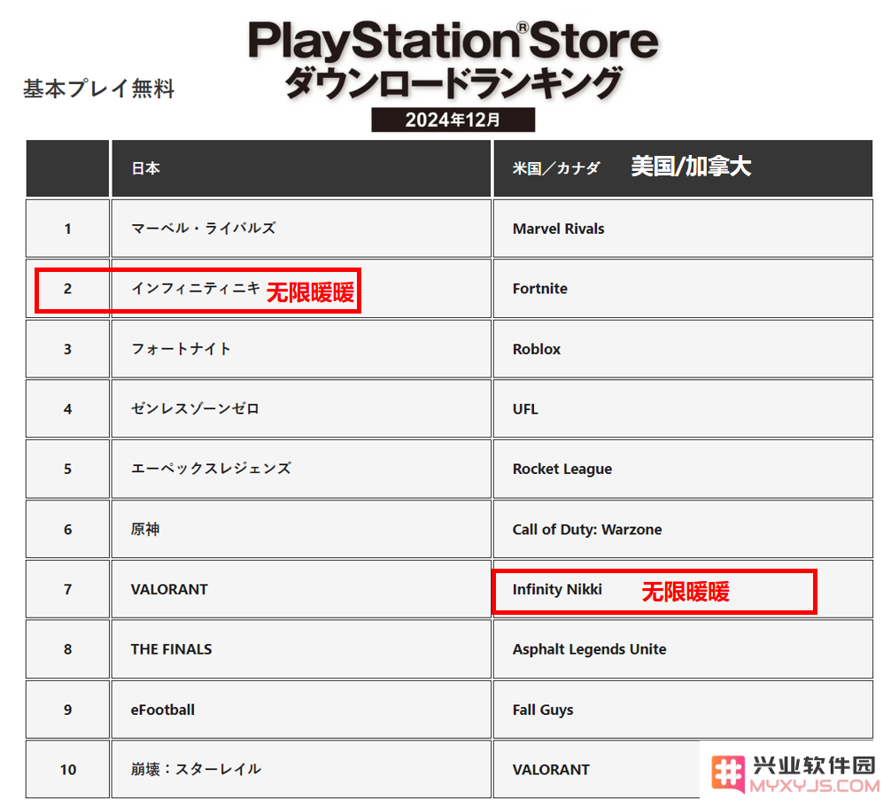
Task: Click Roblox entry at rank 3
Action: (537, 349)
